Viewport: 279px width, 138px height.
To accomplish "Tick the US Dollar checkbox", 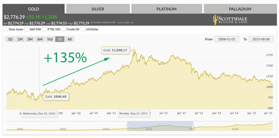I will 83,29.
